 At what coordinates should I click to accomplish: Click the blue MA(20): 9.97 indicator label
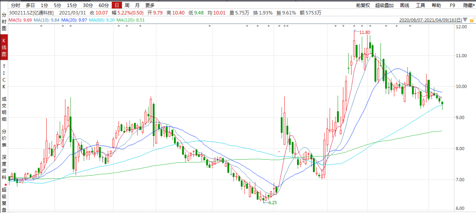coord(75,20)
